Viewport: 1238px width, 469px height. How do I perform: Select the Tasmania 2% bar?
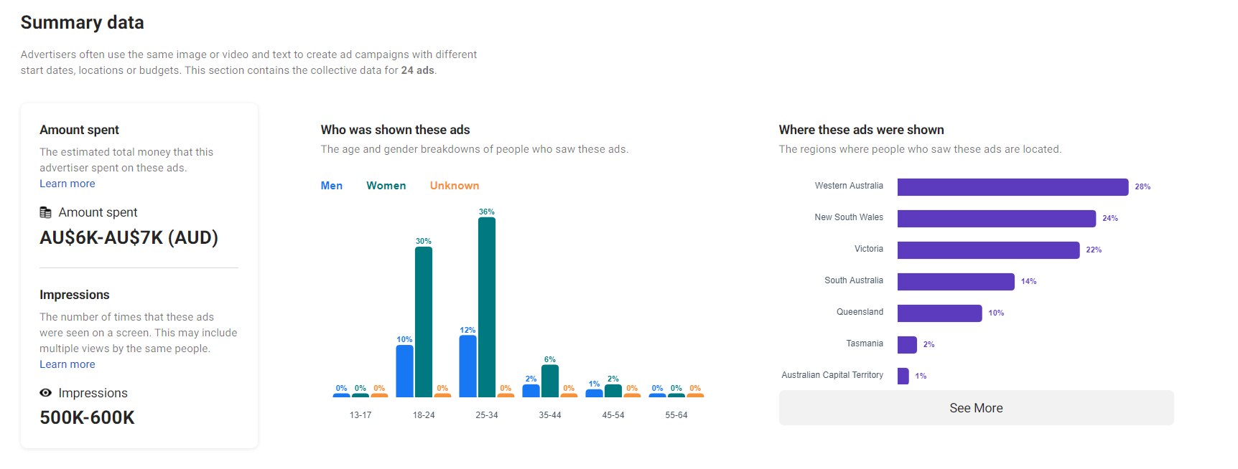pos(906,344)
